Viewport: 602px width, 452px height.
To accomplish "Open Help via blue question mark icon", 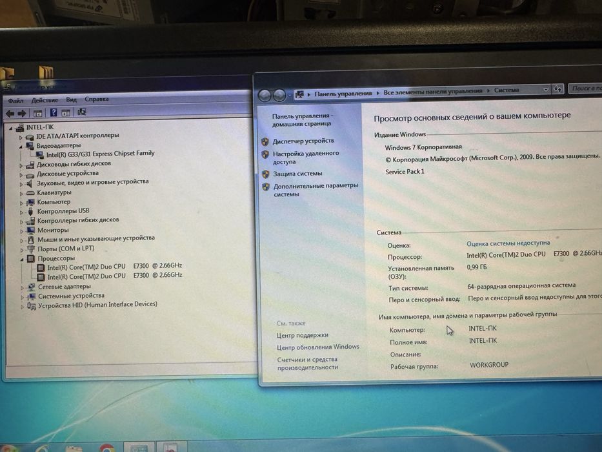I will coord(54,112).
